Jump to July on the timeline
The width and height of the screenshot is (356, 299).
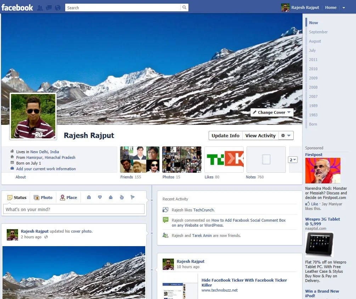pos(312,50)
